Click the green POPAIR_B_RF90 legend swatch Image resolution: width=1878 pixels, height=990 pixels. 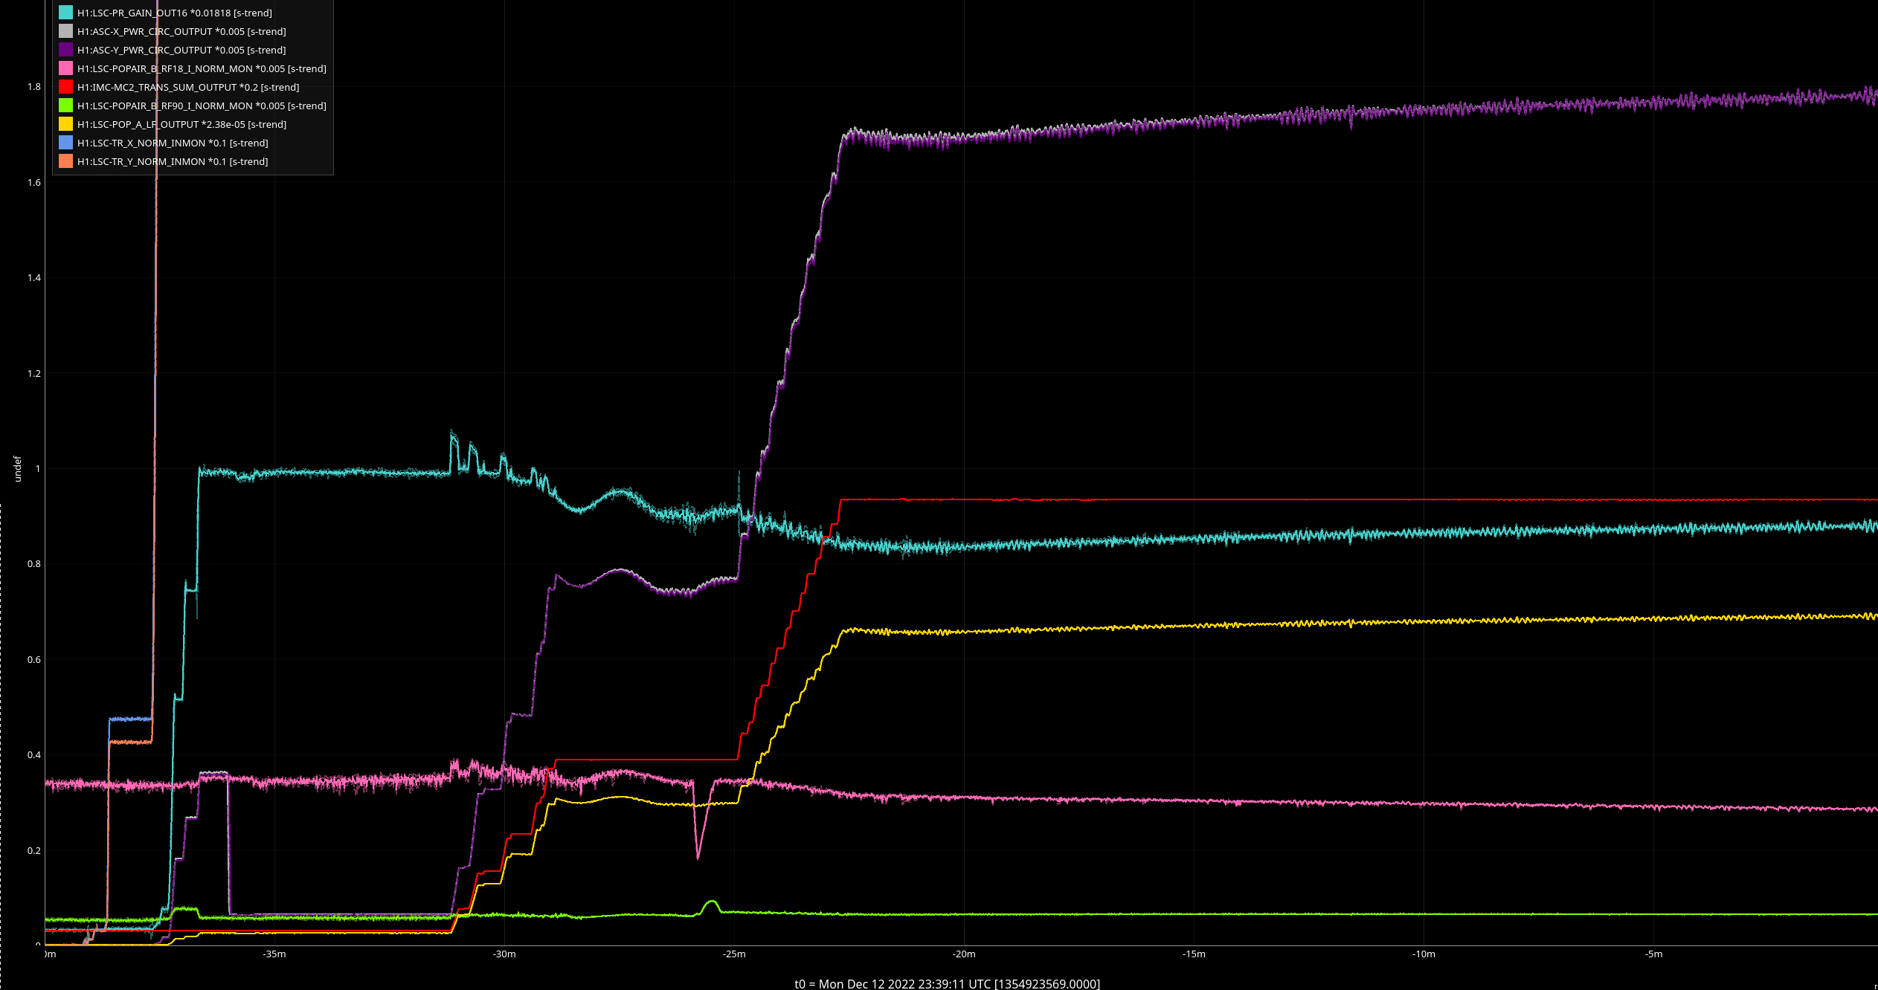coord(65,106)
